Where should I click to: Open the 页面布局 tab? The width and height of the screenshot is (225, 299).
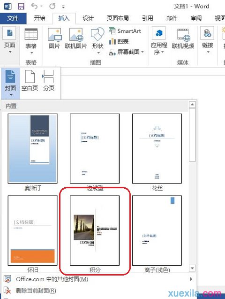(118, 18)
